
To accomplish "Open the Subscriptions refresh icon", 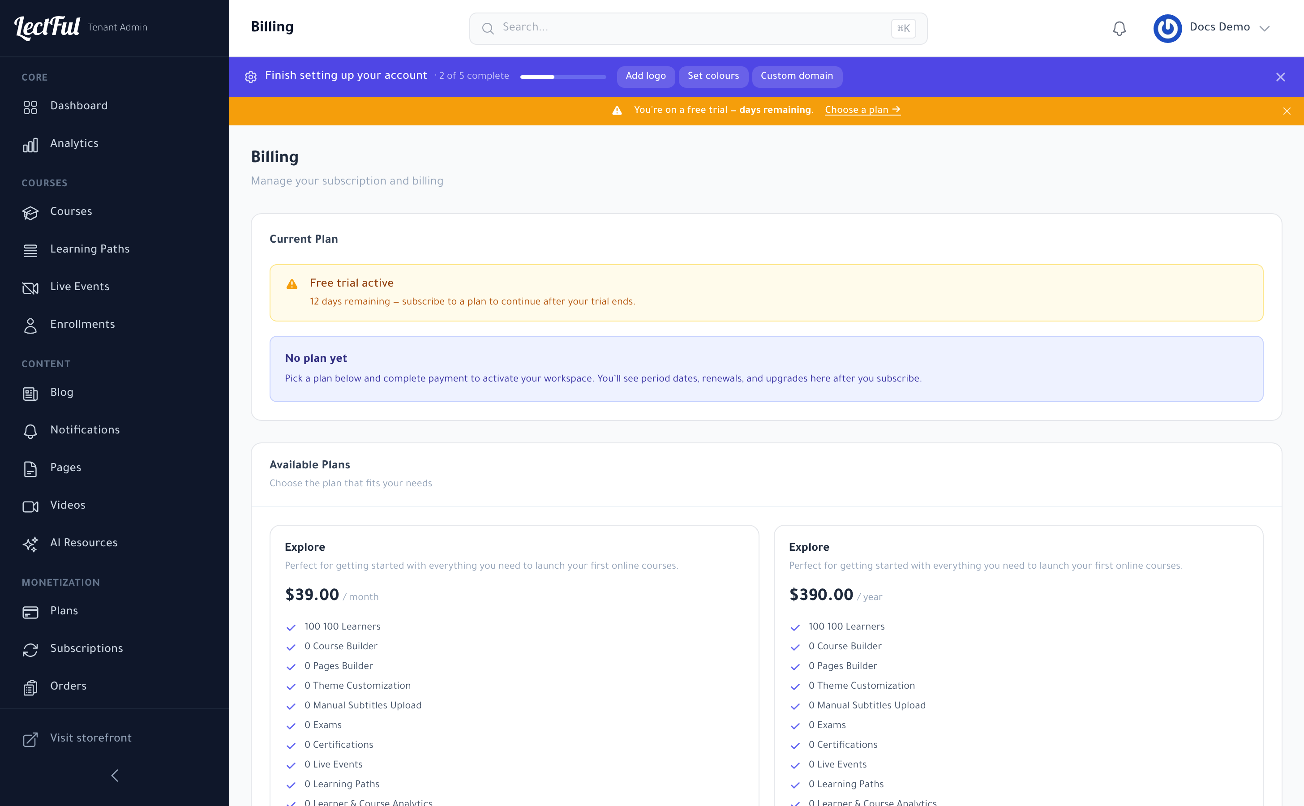I will (x=30, y=649).
